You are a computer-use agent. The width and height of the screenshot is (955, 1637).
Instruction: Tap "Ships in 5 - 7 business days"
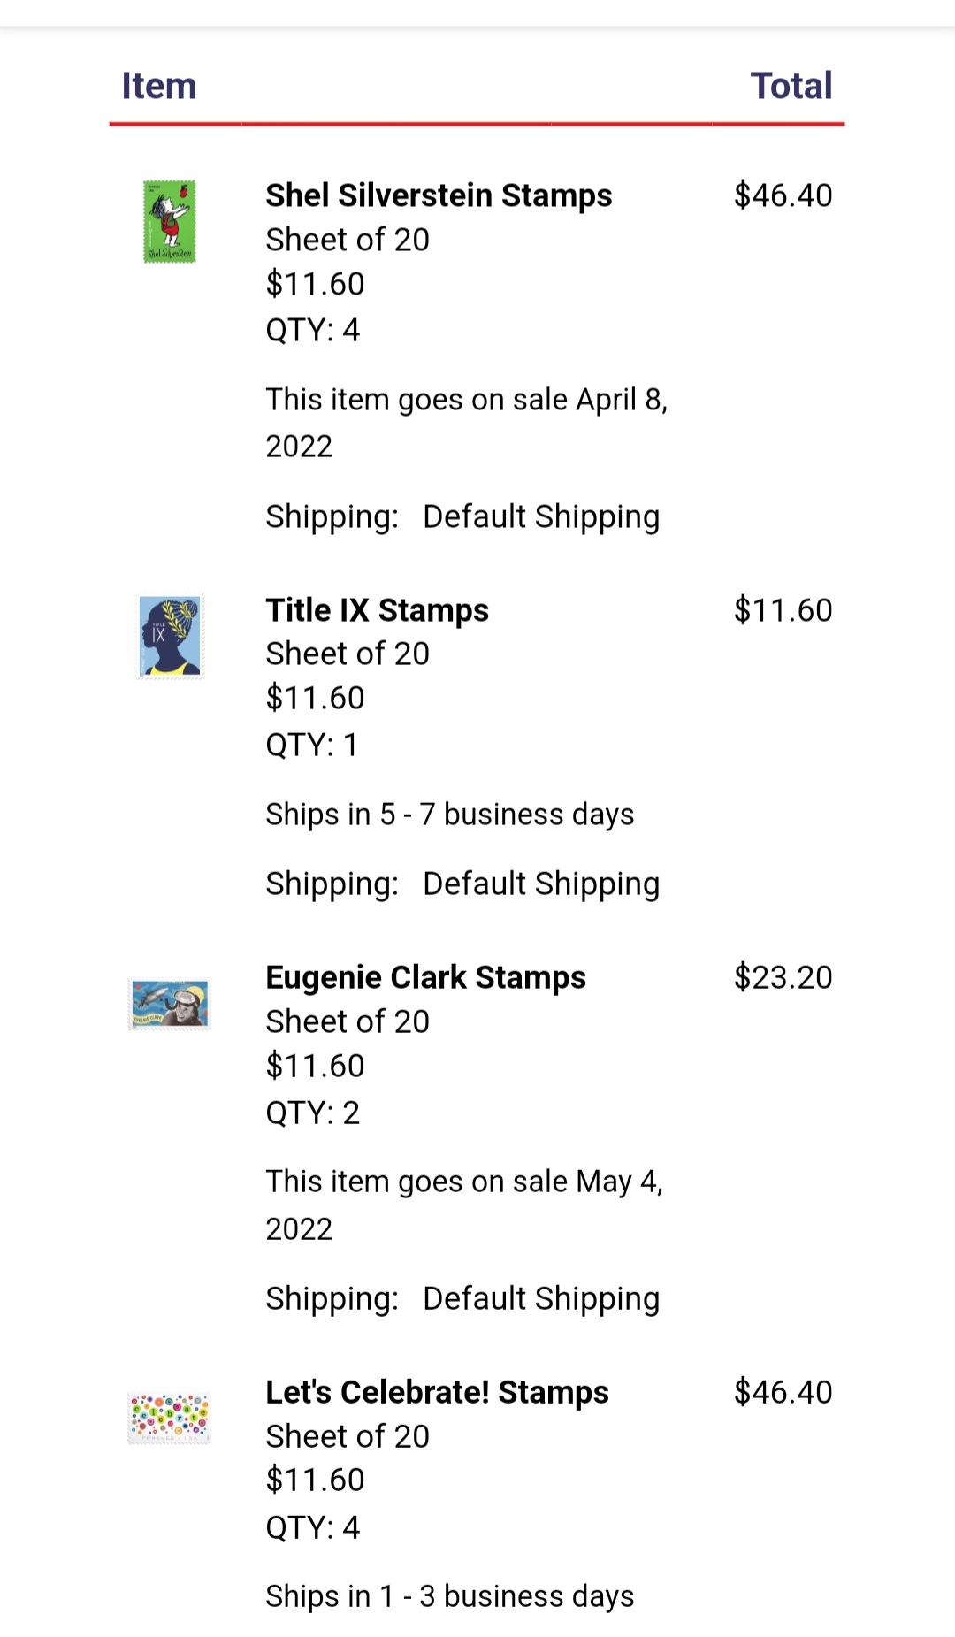point(450,815)
